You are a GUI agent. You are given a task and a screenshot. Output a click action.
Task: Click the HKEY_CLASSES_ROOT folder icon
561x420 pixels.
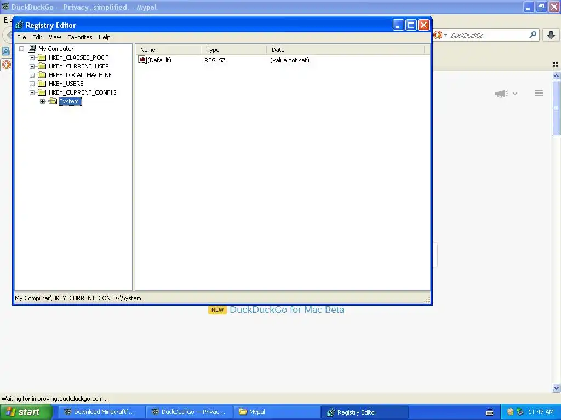(x=42, y=57)
